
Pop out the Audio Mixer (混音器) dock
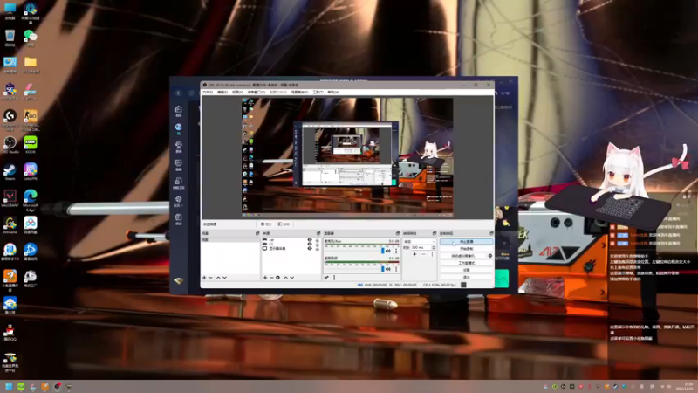pos(398,233)
